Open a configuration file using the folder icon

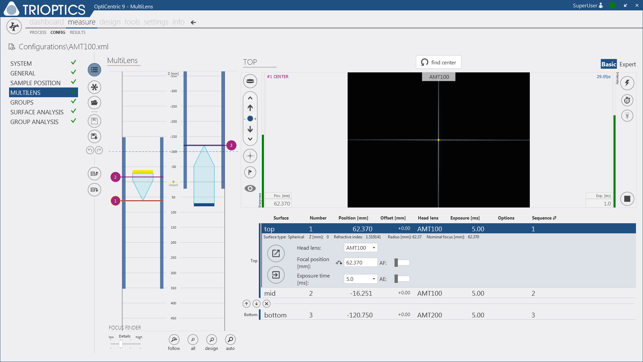pyautogui.click(x=94, y=103)
